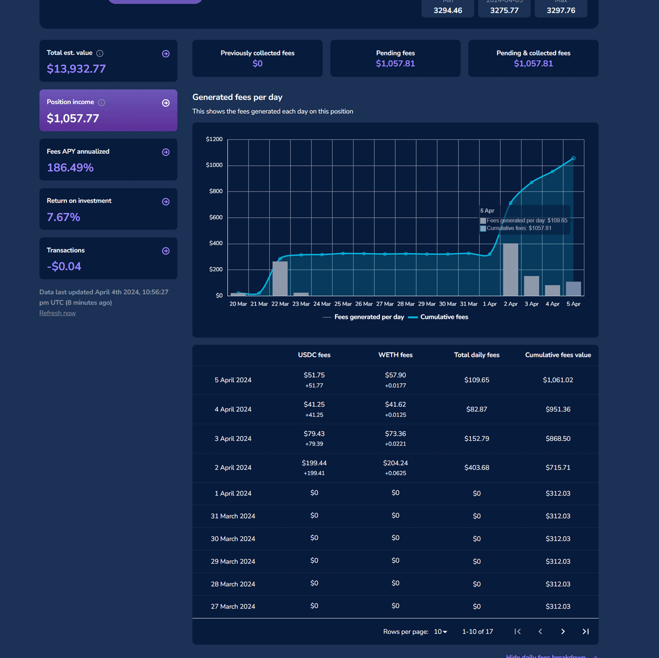Collapse daily fees breakdown link
Screen dimensions: 659x658
pos(545,656)
